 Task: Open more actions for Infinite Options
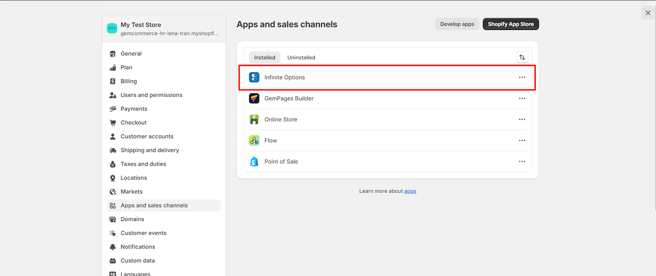coord(522,77)
